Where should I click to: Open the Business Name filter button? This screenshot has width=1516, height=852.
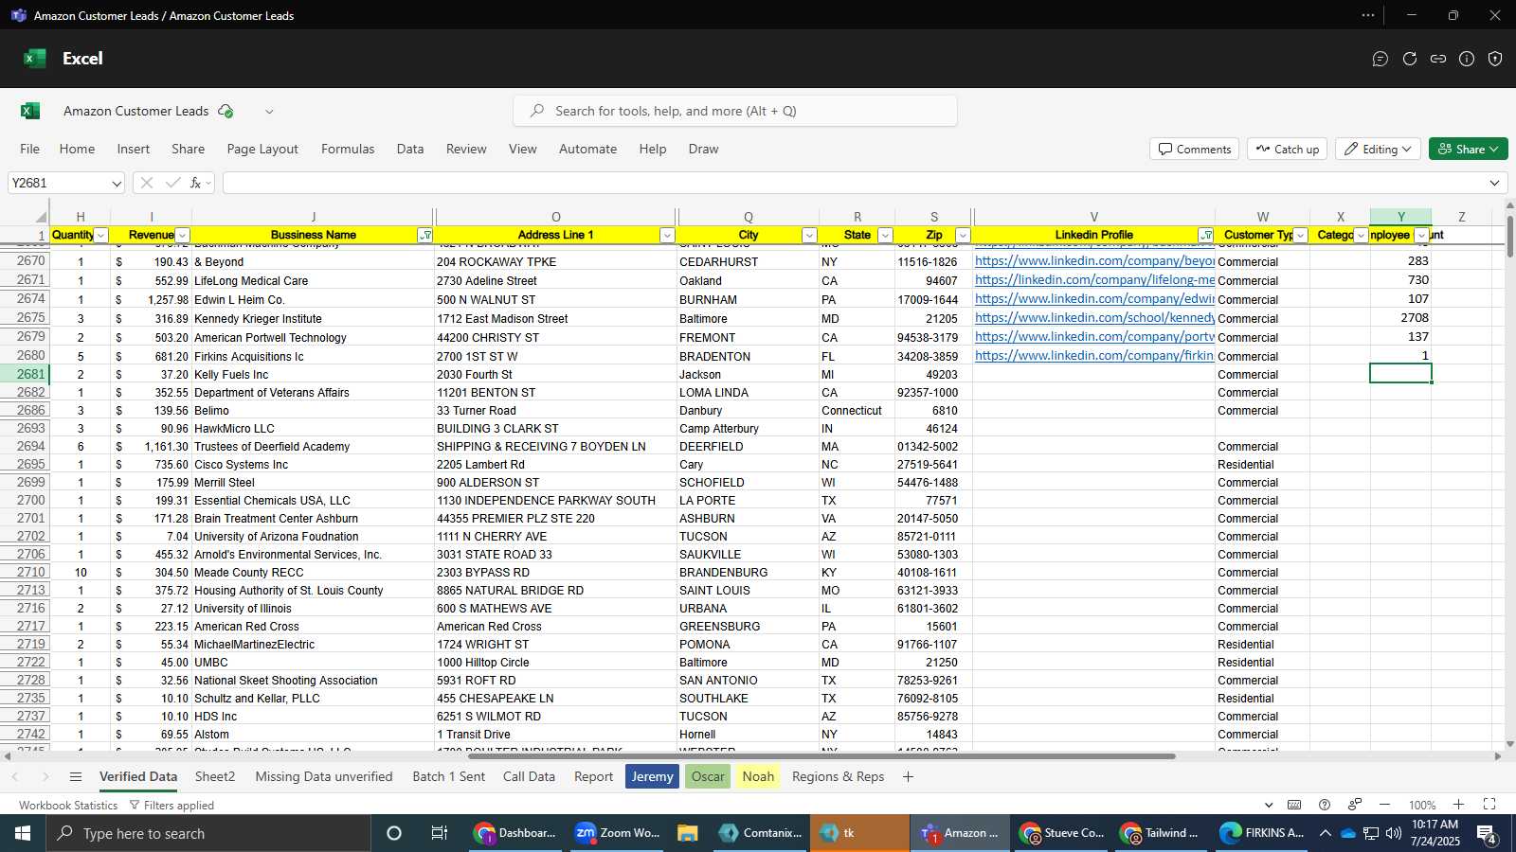(x=425, y=235)
